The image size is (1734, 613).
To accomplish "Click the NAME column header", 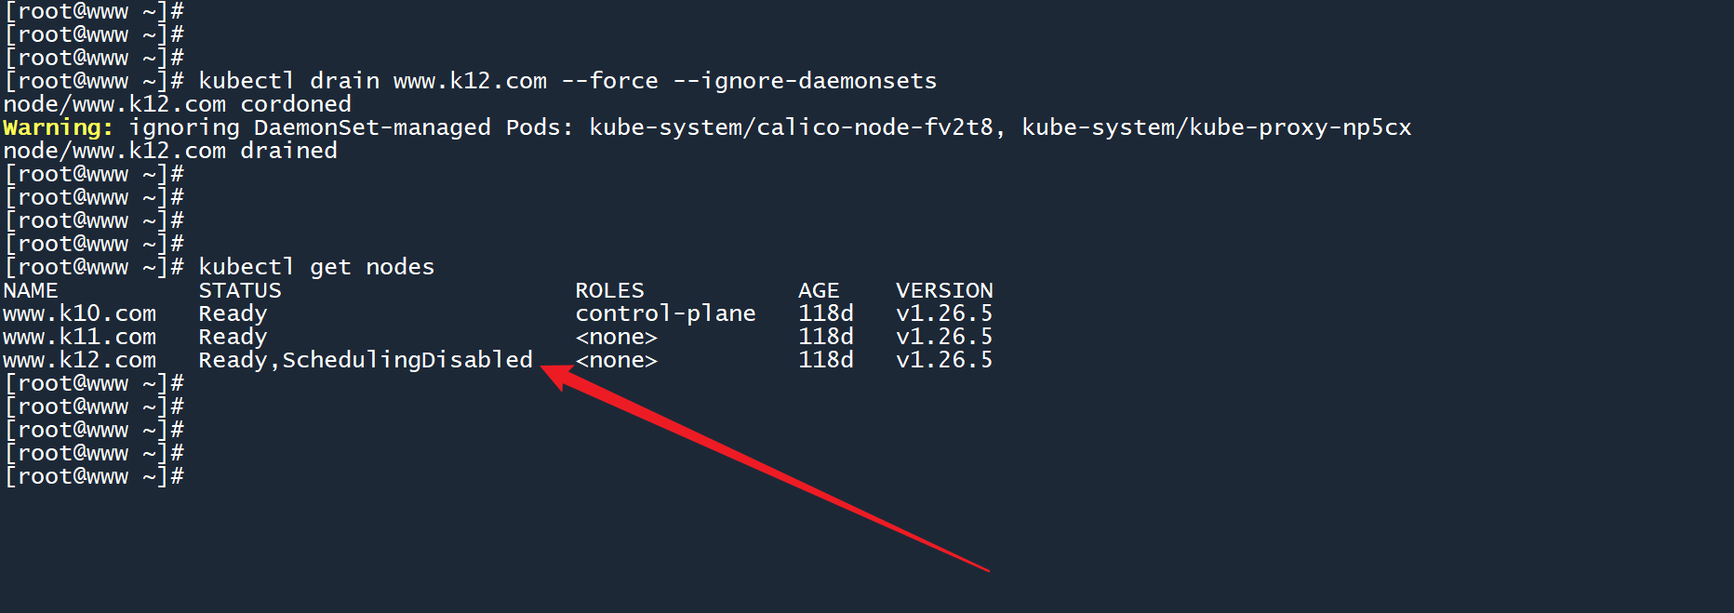I will pyautogui.click(x=31, y=290).
